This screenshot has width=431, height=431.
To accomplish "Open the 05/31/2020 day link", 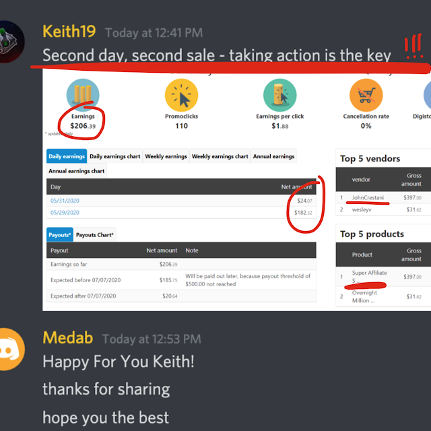I will (65, 201).
